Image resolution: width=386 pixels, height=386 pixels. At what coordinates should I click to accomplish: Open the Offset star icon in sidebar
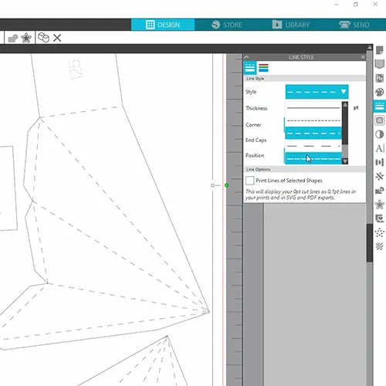(380, 205)
